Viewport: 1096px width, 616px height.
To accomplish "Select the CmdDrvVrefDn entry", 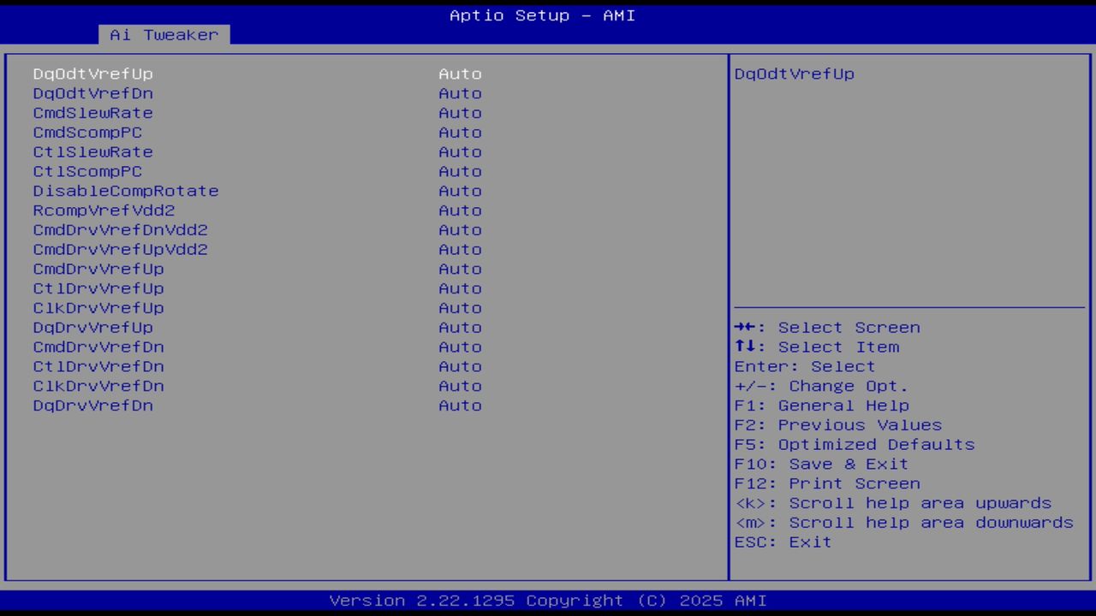I will pyautogui.click(x=460, y=346).
